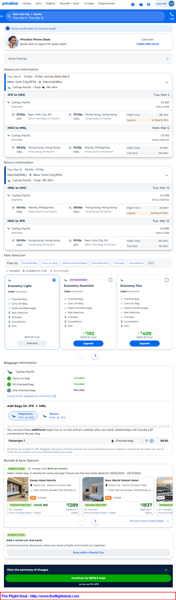This screenshot has width=176, height=600.
Task: Open the trips suitcase icon
Action: 141,4
